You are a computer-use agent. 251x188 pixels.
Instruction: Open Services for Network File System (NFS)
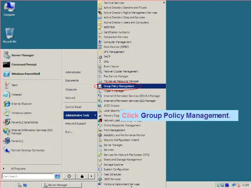click(132, 155)
